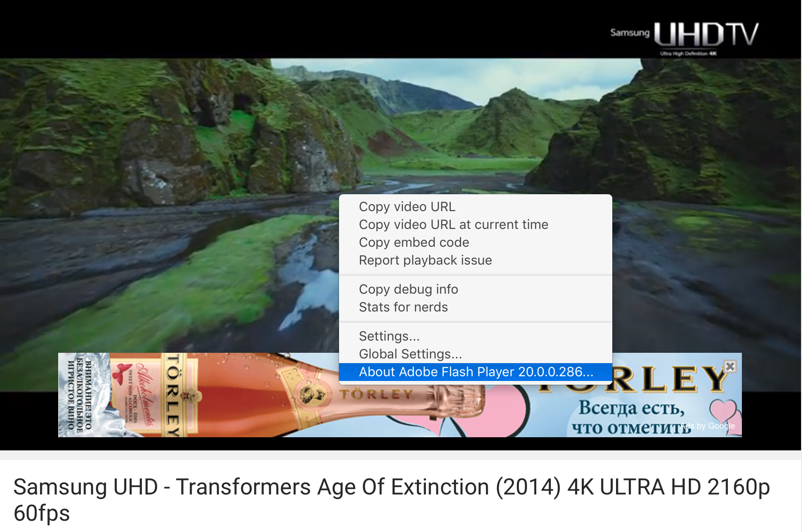Select 'Copy video URL' menu entry
Image resolution: width=802 pixels, height=532 pixels.
pos(475,207)
